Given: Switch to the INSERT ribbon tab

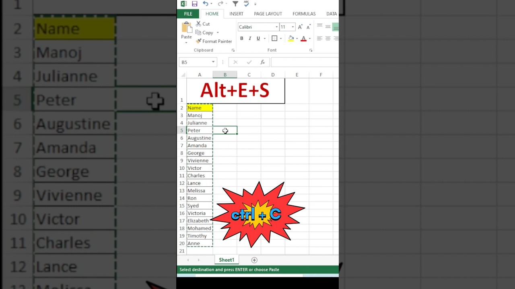Looking at the screenshot, I should pyautogui.click(x=236, y=14).
